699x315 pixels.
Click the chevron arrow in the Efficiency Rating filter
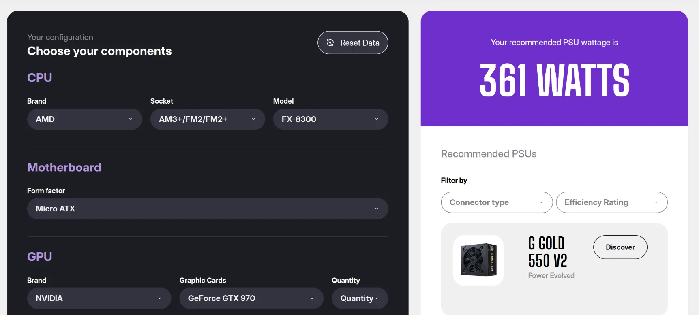656,202
